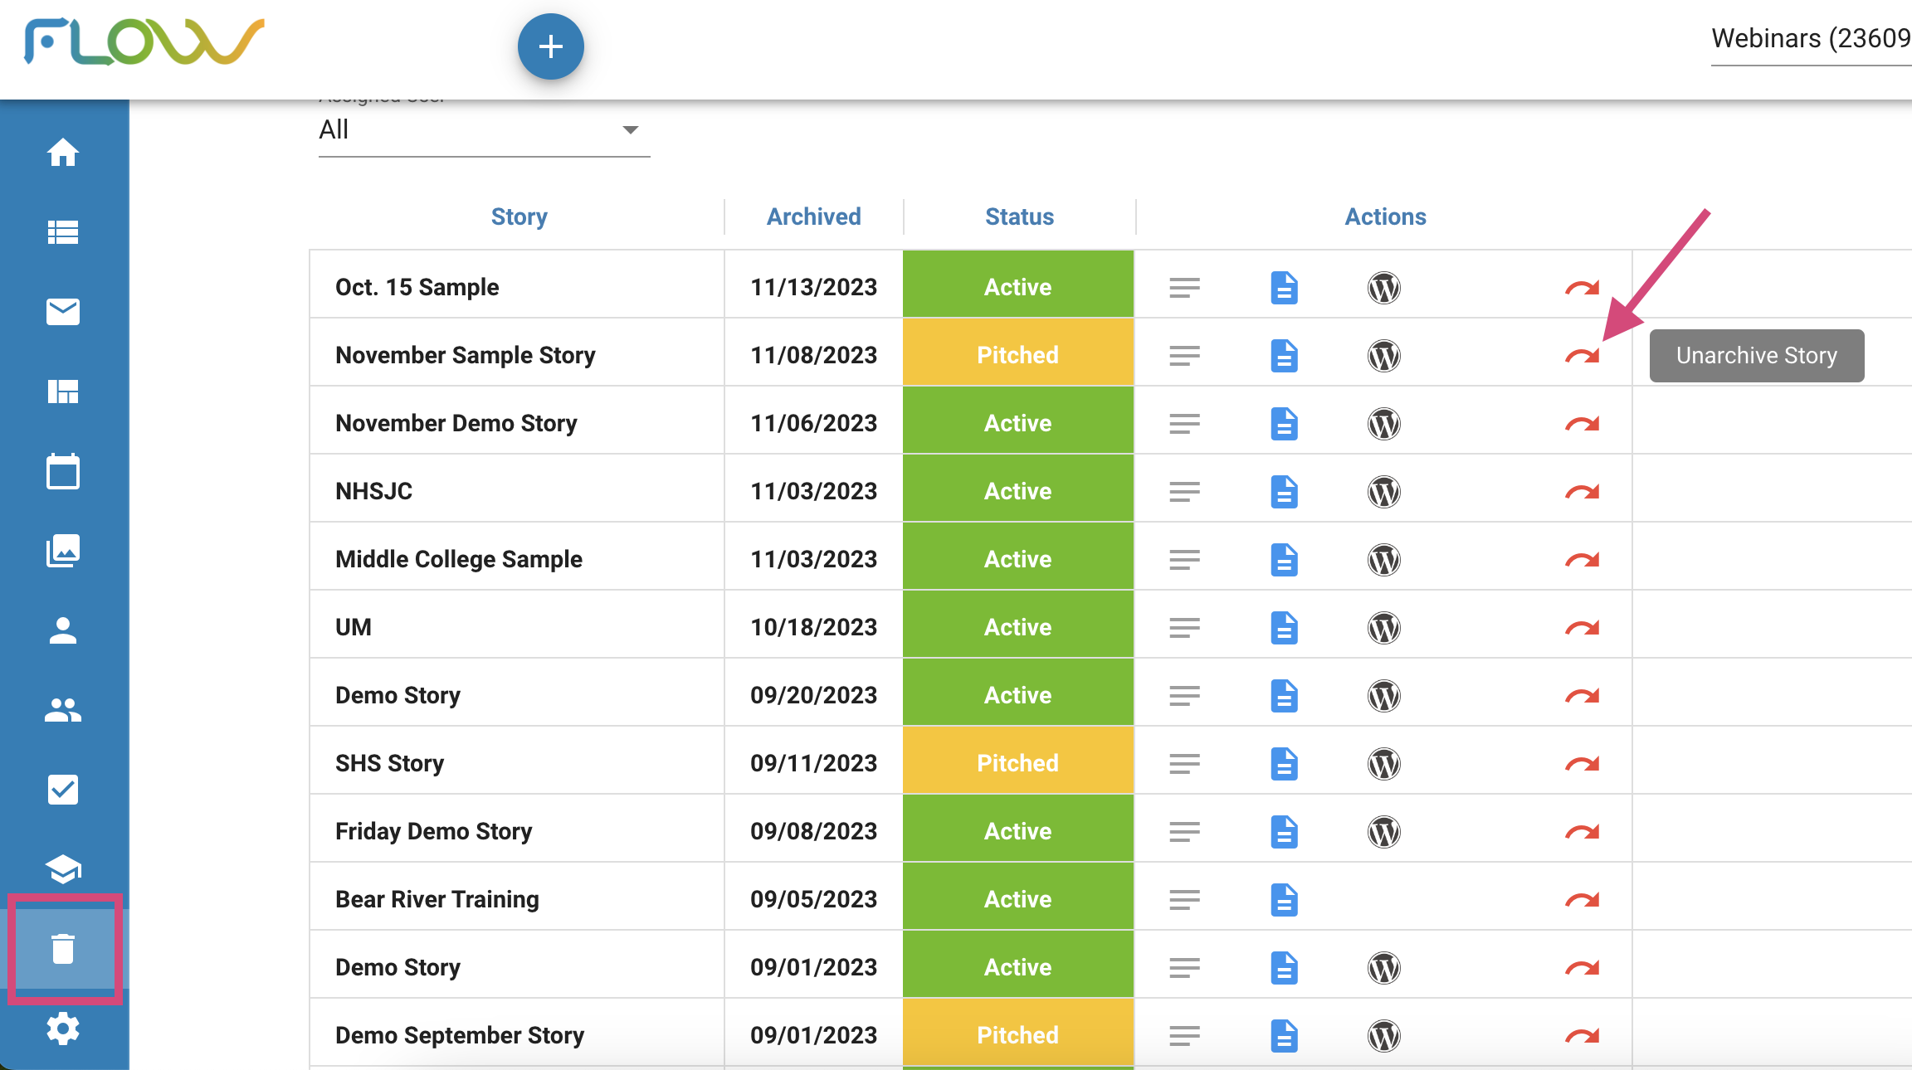1912x1070 pixels.
Task: Open the list view sidebar icon
Action: tap(63, 232)
